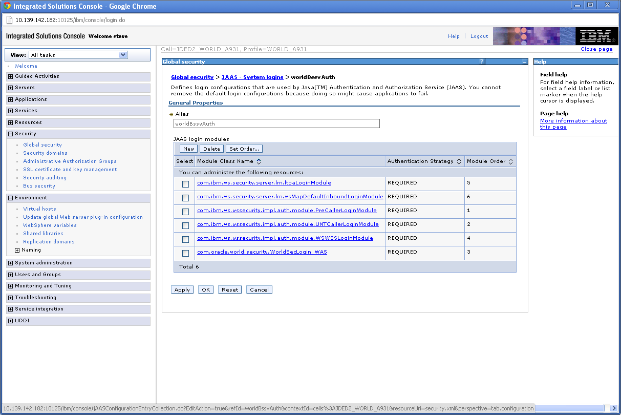Viewport: 621px width, 415px height.
Task: Expand the Naming subtree
Action: [x=17, y=250]
